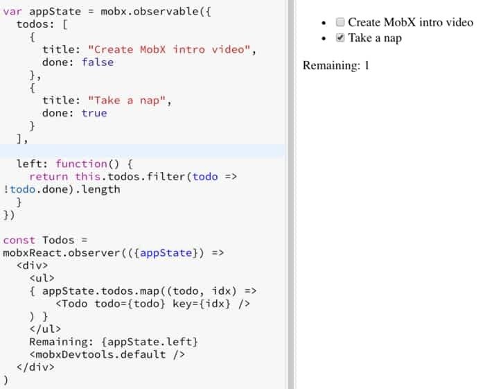This screenshot has width=485, height=389.
Task: Check the 'Create MobX intro video' checkbox
Action: pos(340,22)
